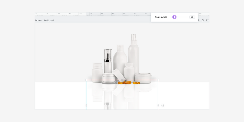Click the page title "Strona 4 - Dodaj tytuł"
The height and width of the screenshot is (122, 244).
pyautogui.click(x=44, y=20)
